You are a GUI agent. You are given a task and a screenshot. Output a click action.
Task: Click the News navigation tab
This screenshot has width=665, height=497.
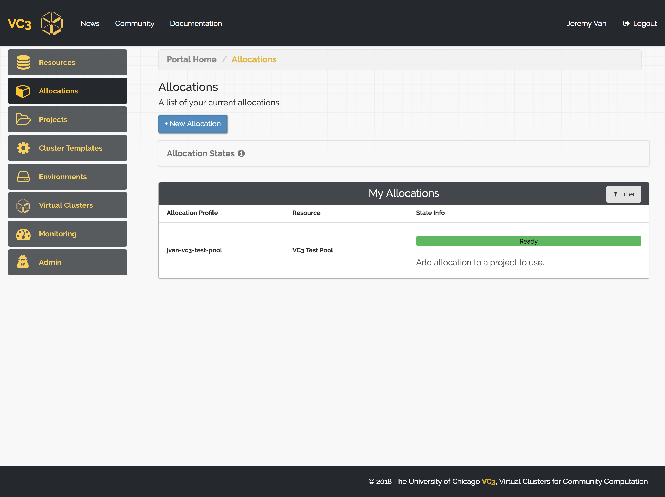click(90, 23)
